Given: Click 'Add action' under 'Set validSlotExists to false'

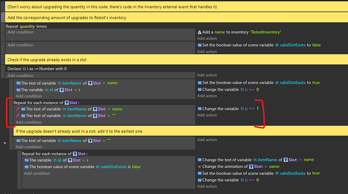Looking at the screenshot, I should tap(207, 52).
